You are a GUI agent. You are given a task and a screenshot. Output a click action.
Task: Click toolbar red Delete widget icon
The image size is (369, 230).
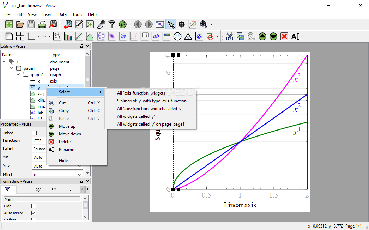click(x=284, y=36)
